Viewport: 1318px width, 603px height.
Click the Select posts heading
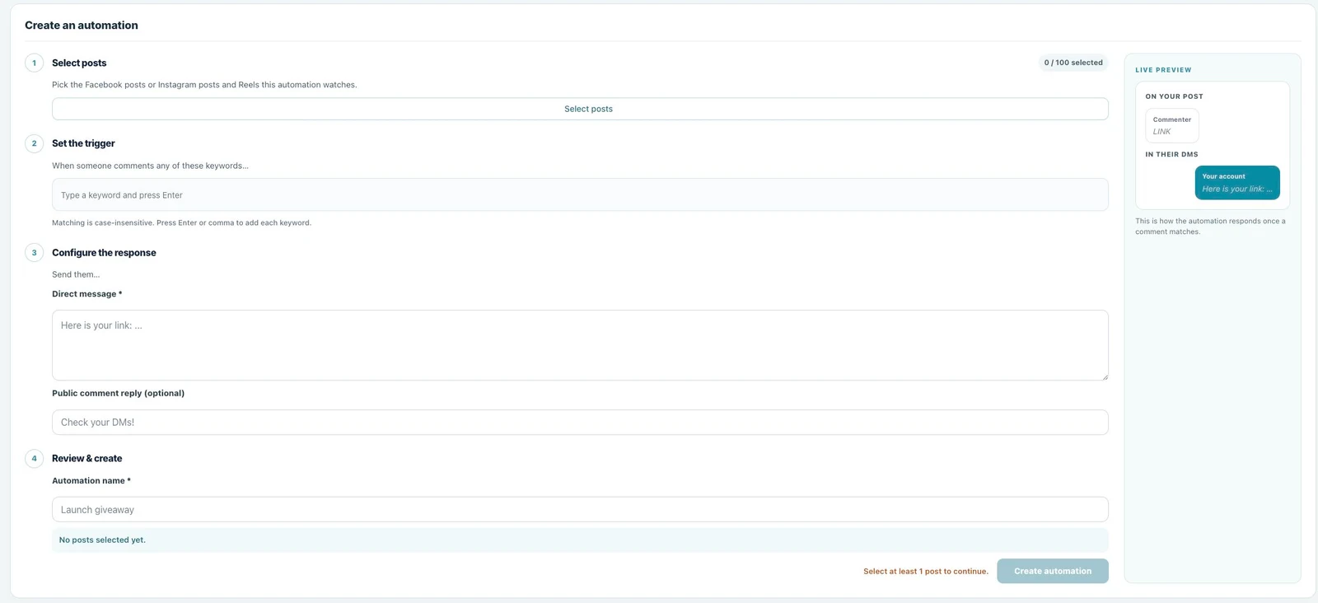point(79,63)
